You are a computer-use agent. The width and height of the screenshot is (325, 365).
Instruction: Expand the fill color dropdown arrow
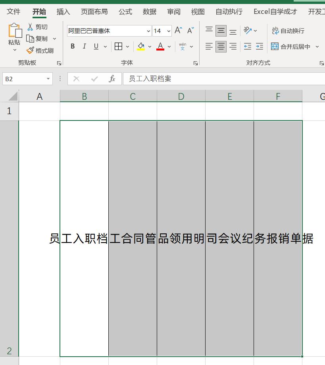point(150,47)
